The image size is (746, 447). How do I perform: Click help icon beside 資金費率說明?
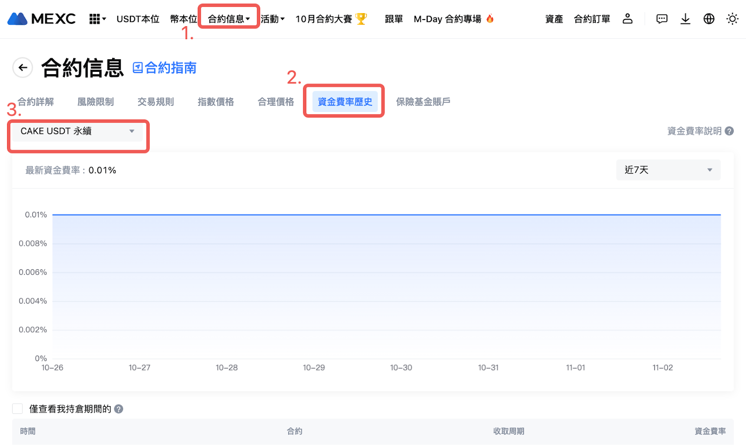pyautogui.click(x=729, y=131)
